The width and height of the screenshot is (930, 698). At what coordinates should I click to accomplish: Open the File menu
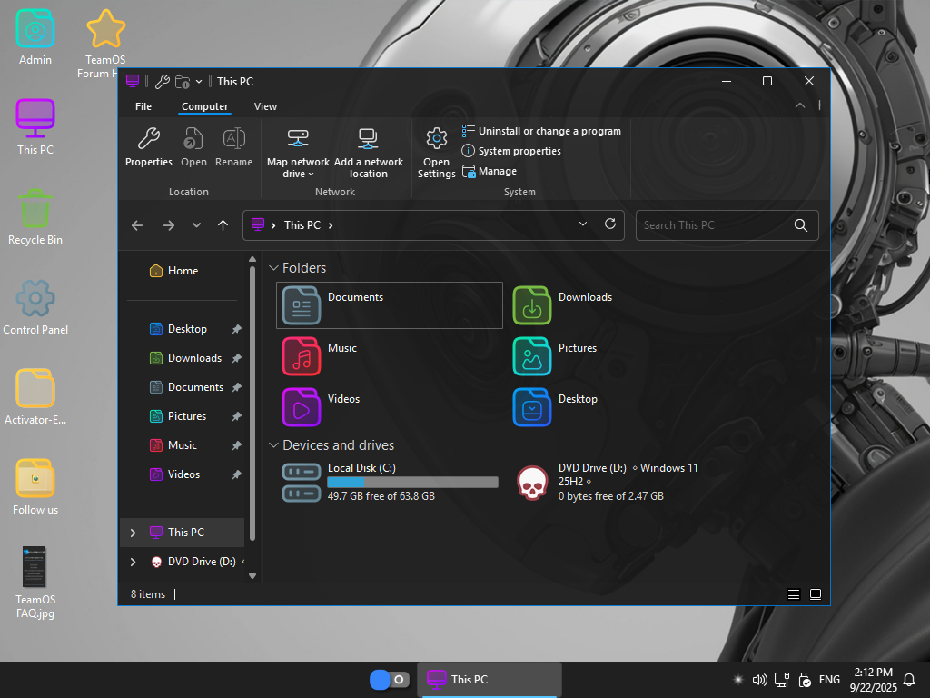[143, 106]
